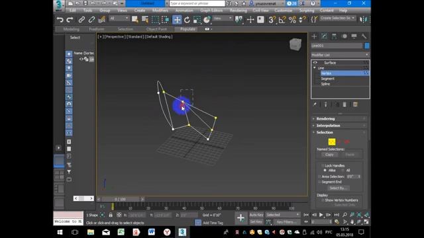
Task: Click the Play Animation button
Action: (x=321, y=215)
